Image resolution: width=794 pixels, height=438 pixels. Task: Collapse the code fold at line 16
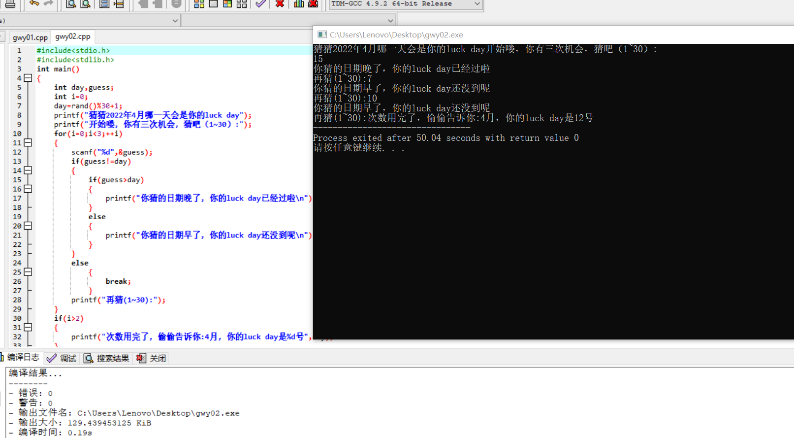coord(28,189)
